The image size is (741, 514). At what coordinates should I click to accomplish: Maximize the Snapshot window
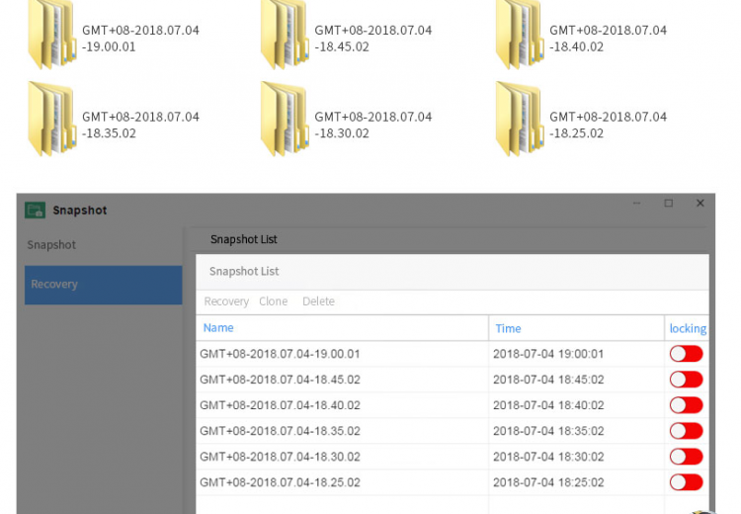coord(668,204)
